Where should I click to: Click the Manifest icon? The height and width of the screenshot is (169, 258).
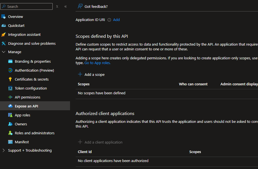[x=10, y=142]
